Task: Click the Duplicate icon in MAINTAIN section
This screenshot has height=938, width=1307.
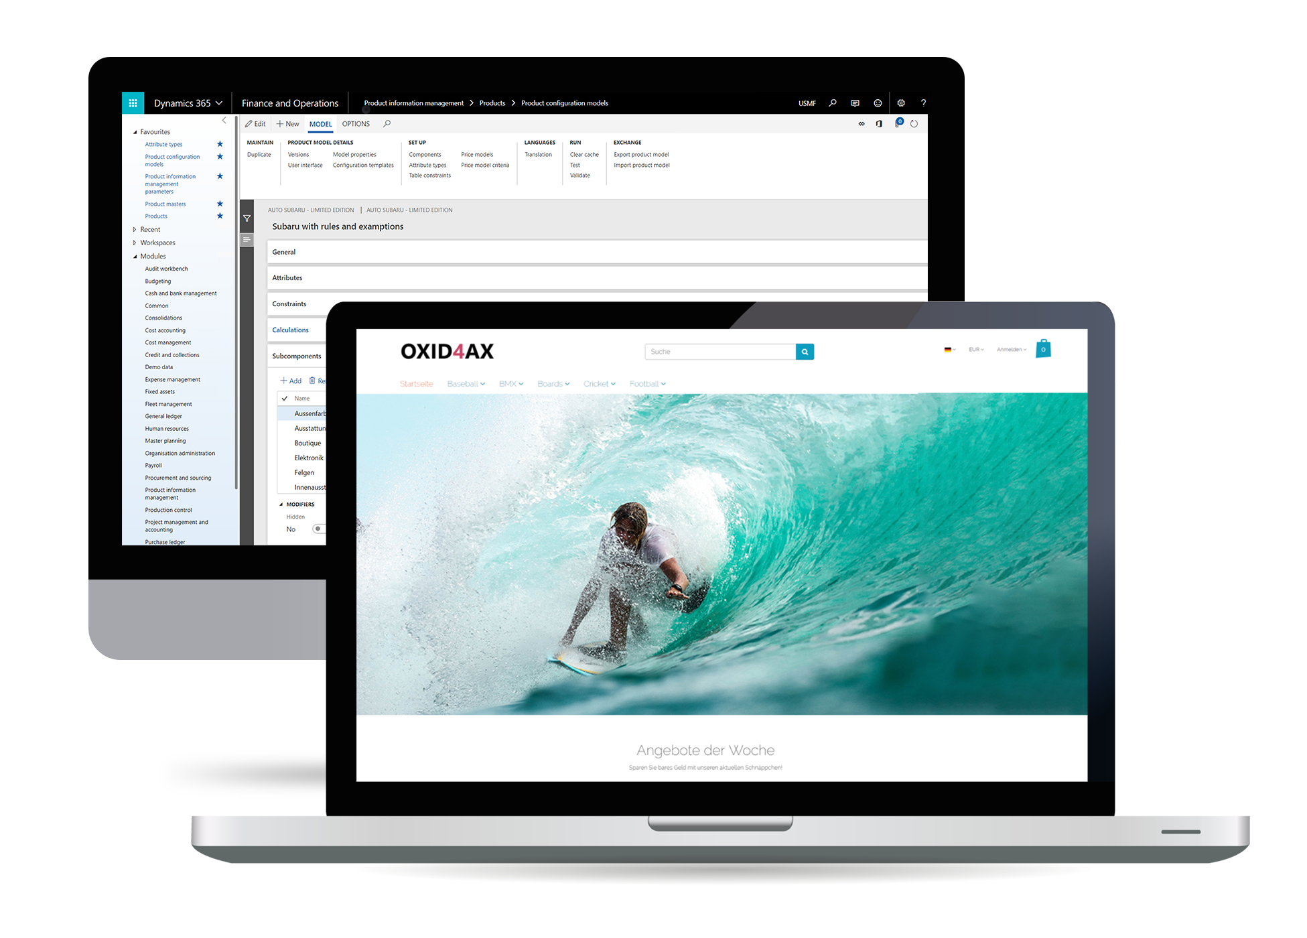Action: point(258,154)
